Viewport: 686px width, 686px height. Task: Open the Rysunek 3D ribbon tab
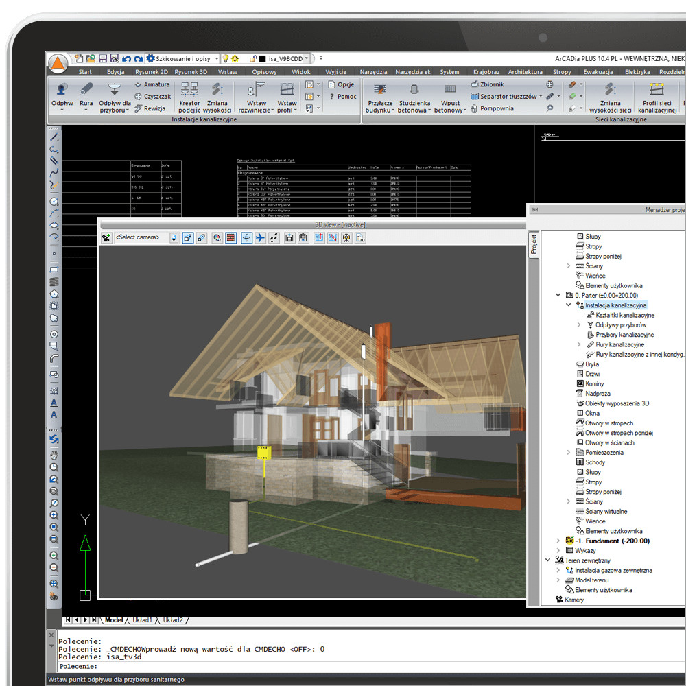point(191,72)
